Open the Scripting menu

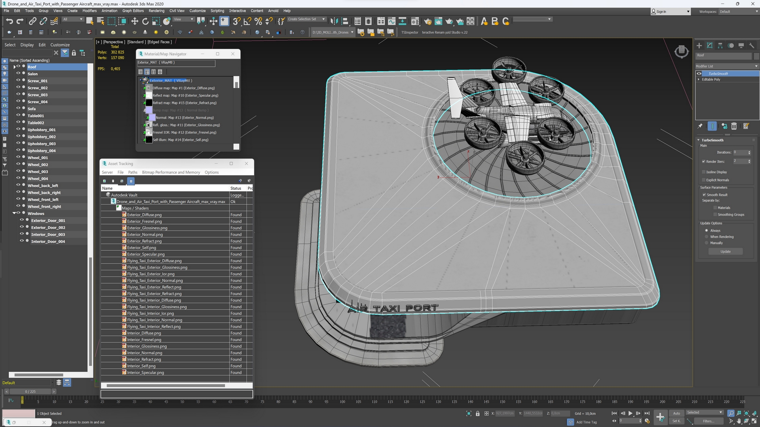217,11
